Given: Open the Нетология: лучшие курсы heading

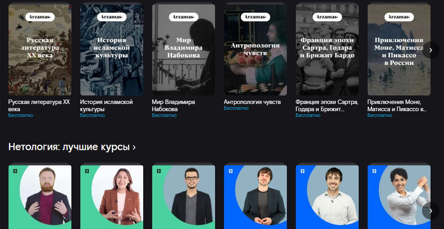Looking at the screenshot, I should coord(69,147).
